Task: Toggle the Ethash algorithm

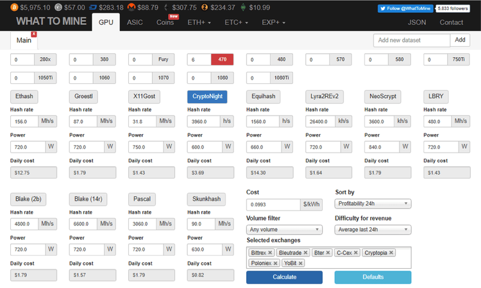Action: [x=26, y=97]
